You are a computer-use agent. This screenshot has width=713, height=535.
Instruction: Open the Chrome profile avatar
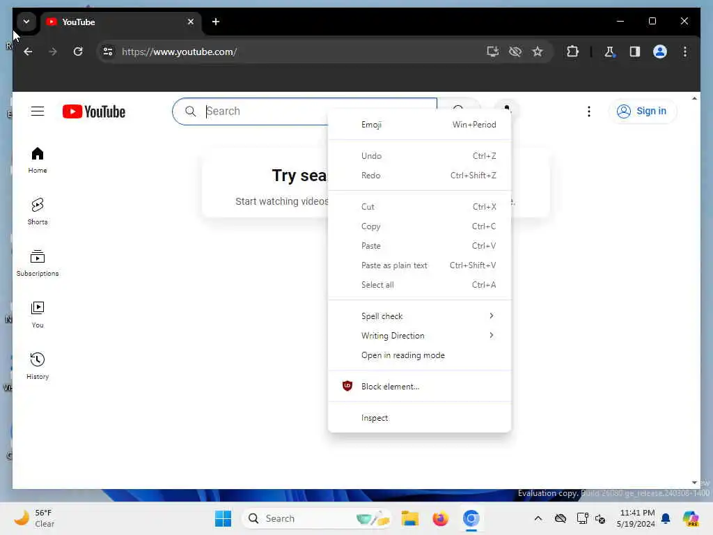[x=660, y=52]
